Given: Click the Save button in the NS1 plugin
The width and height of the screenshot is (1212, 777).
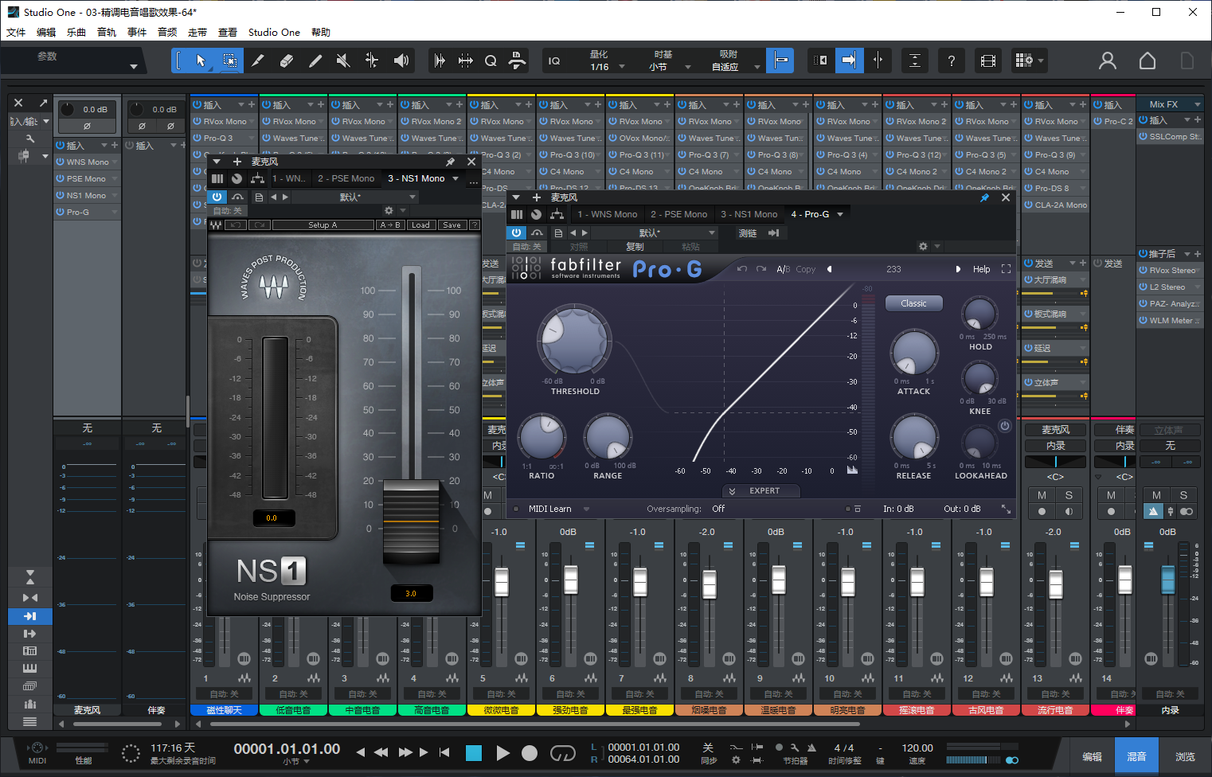Looking at the screenshot, I should click(451, 225).
